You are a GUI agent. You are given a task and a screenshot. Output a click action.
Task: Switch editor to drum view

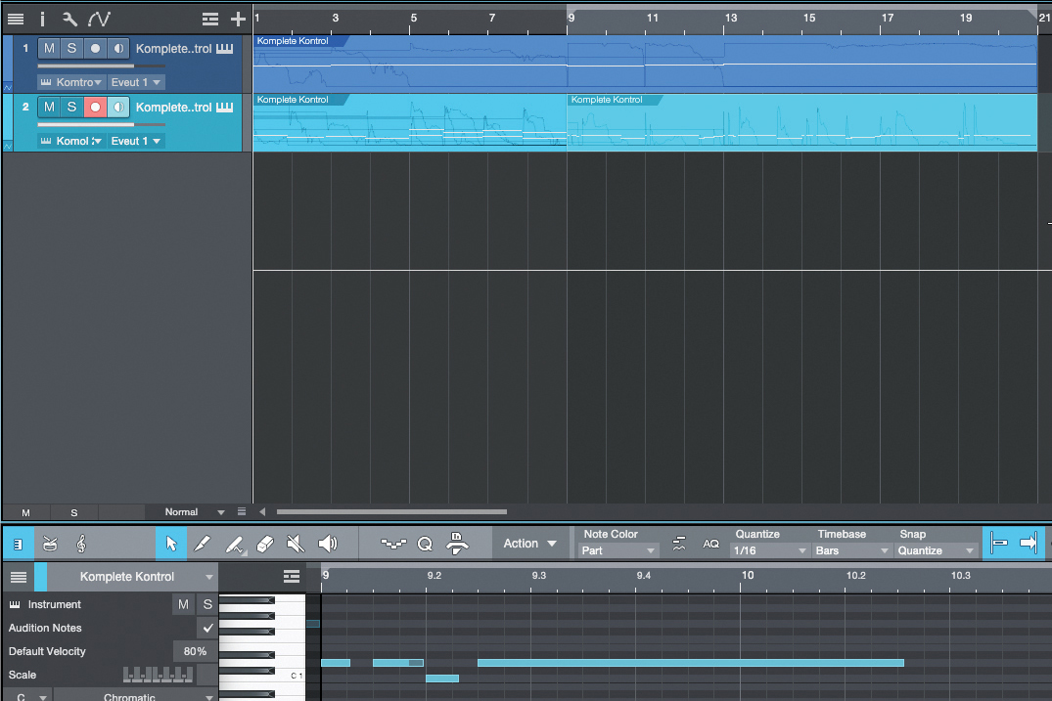(x=50, y=544)
